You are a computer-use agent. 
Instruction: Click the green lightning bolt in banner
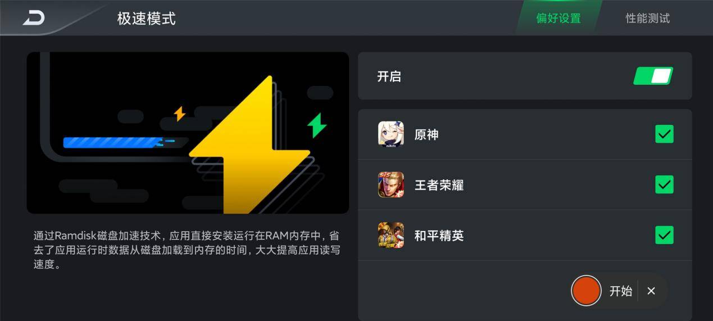317,125
